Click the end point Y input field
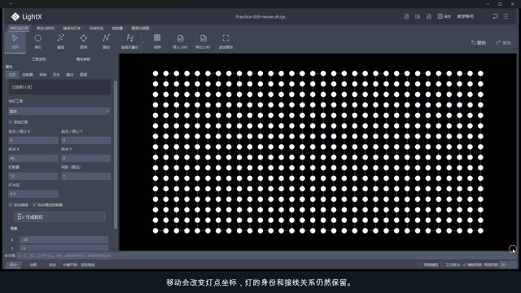Image resolution: width=521 pixels, height=293 pixels. [85, 158]
